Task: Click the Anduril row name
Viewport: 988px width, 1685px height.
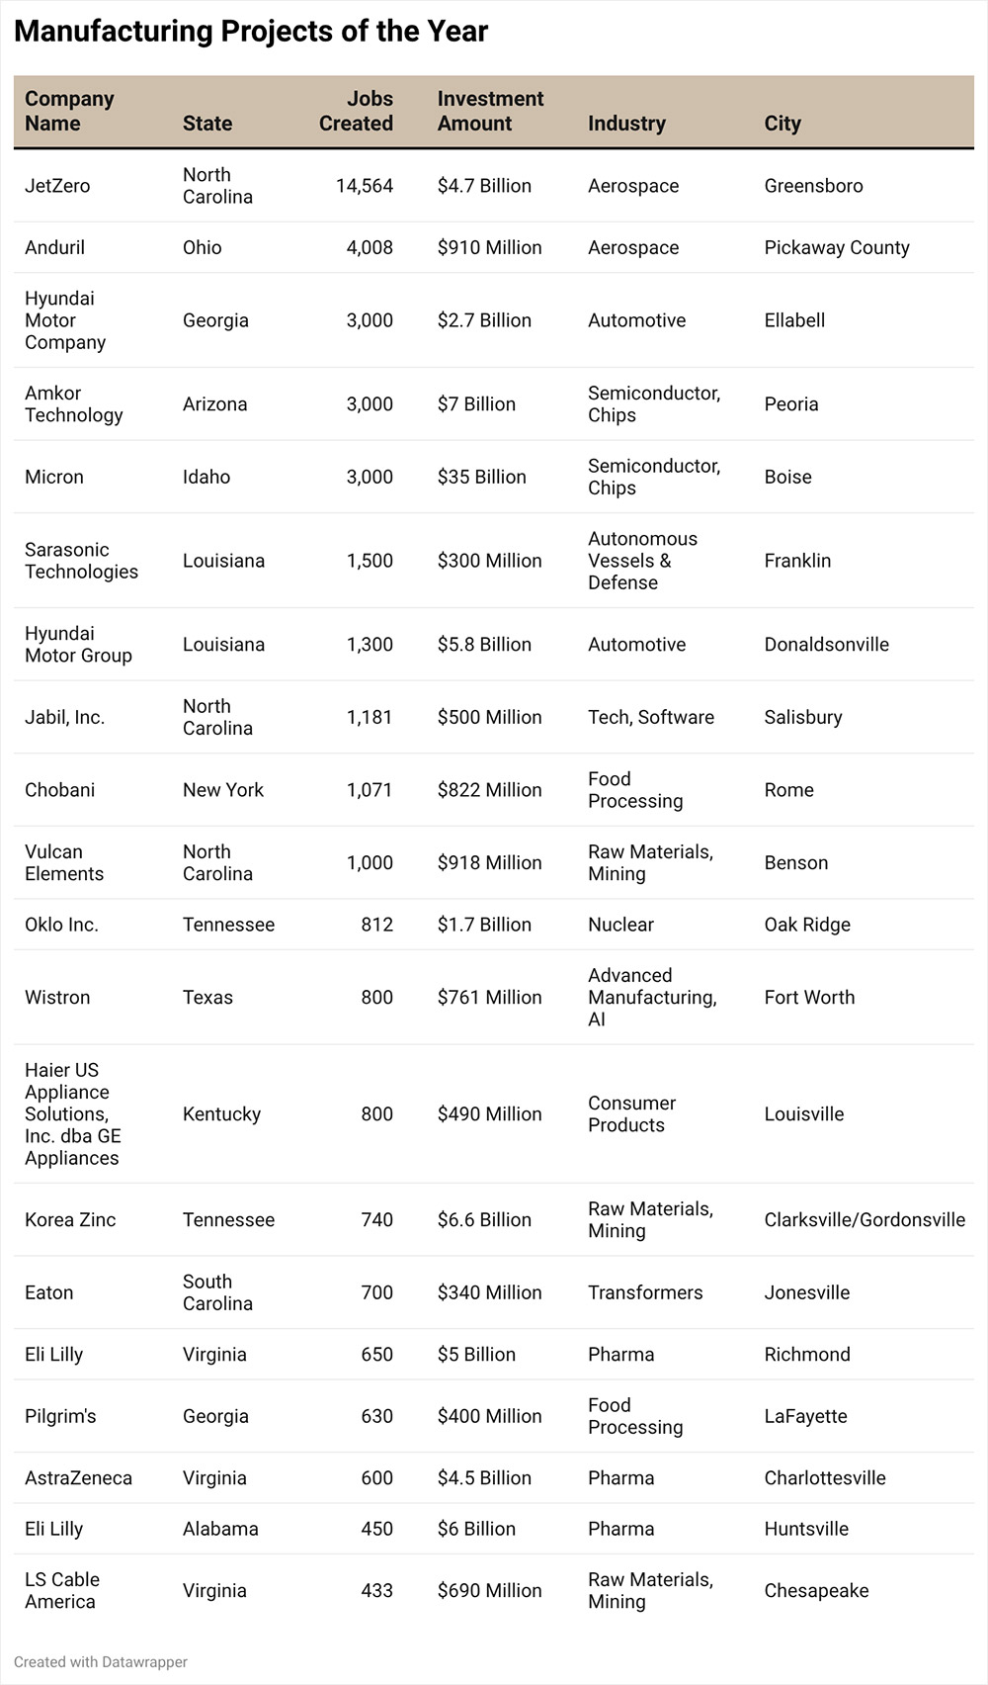Action: pos(54,247)
